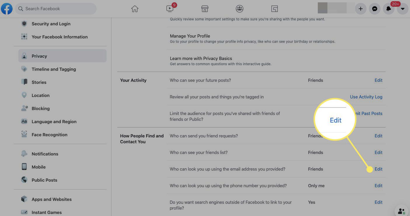Click the Timeline and Tagging icon
410x216 pixels.
click(24, 69)
